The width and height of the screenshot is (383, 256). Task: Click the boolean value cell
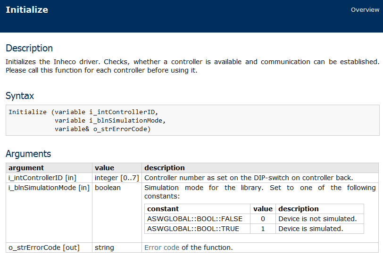(117, 213)
